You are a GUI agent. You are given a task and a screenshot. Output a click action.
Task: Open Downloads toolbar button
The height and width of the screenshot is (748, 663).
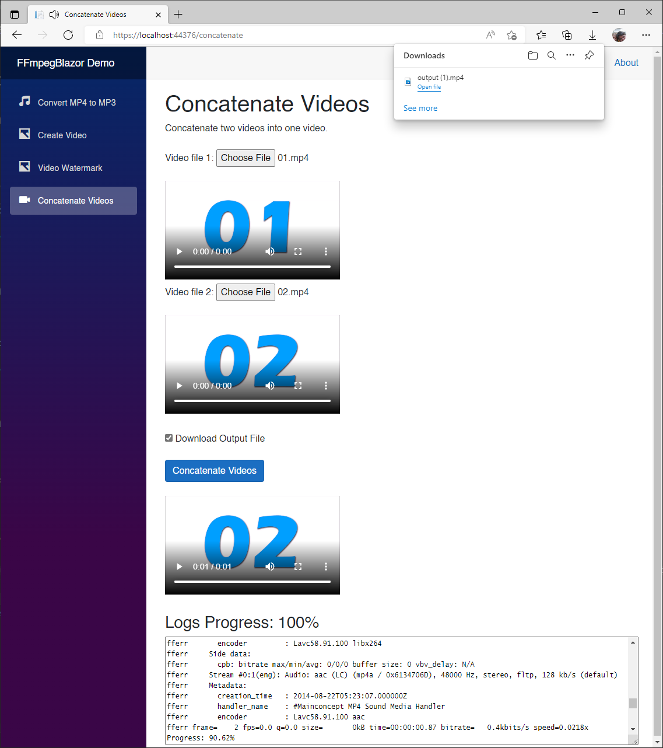point(592,35)
